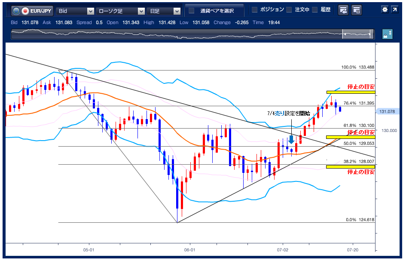Screen dimensions: 403x261
Task: Click the Low 131.058 value
Action: [201, 22]
